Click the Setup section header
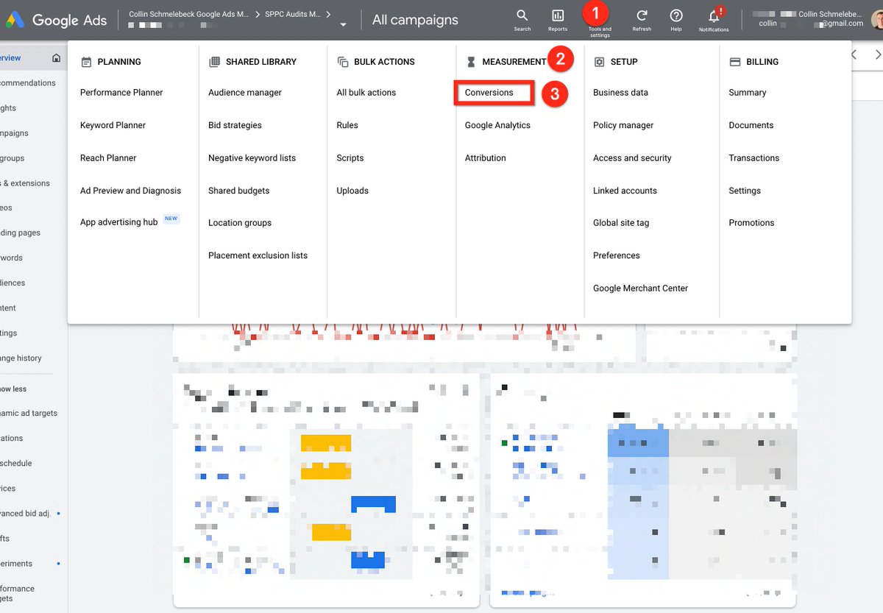Image resolution: width=883 pixels, height=613 pixels. [x=615, y=62]
